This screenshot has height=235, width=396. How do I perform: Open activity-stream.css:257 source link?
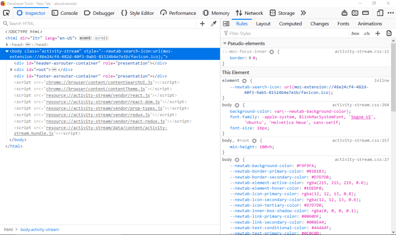360,141
